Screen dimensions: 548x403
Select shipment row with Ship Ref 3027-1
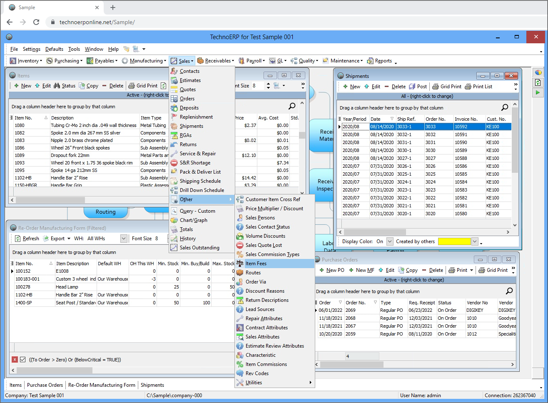coord(404,158)
